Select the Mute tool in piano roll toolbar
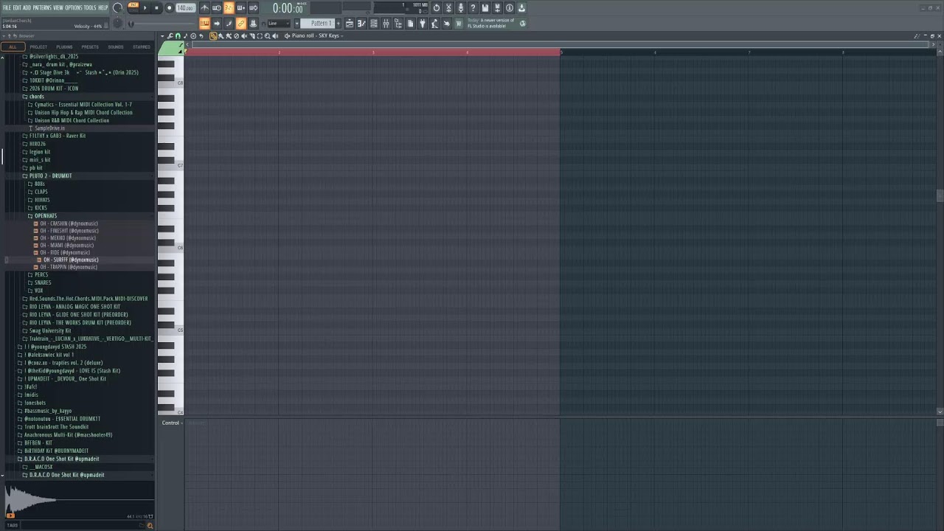This screenshot has height=531, width=944. pos(244,35)
